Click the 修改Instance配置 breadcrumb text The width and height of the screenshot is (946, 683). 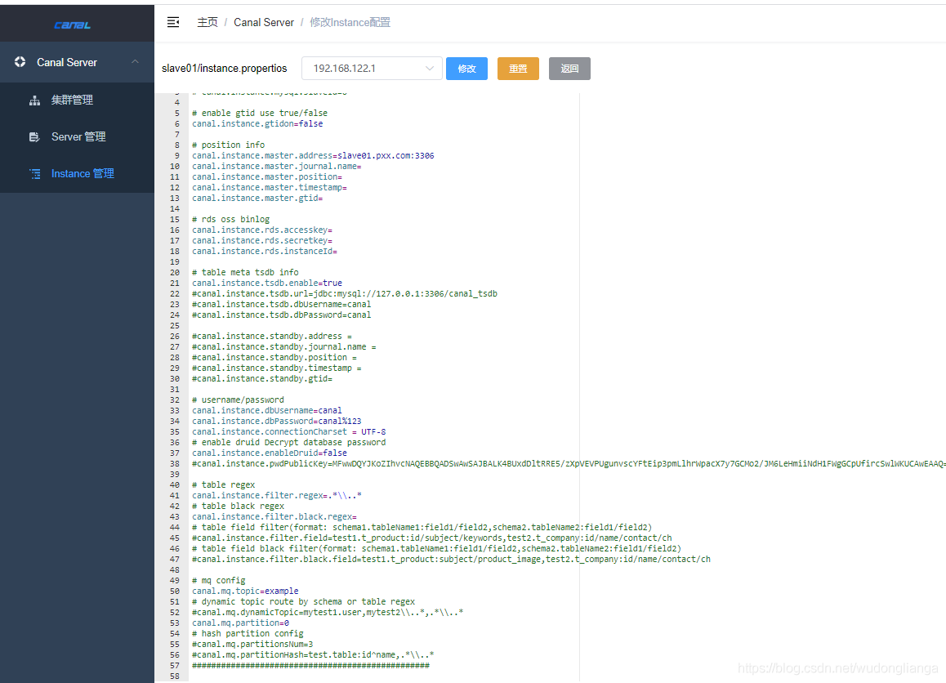click(350, 22)
